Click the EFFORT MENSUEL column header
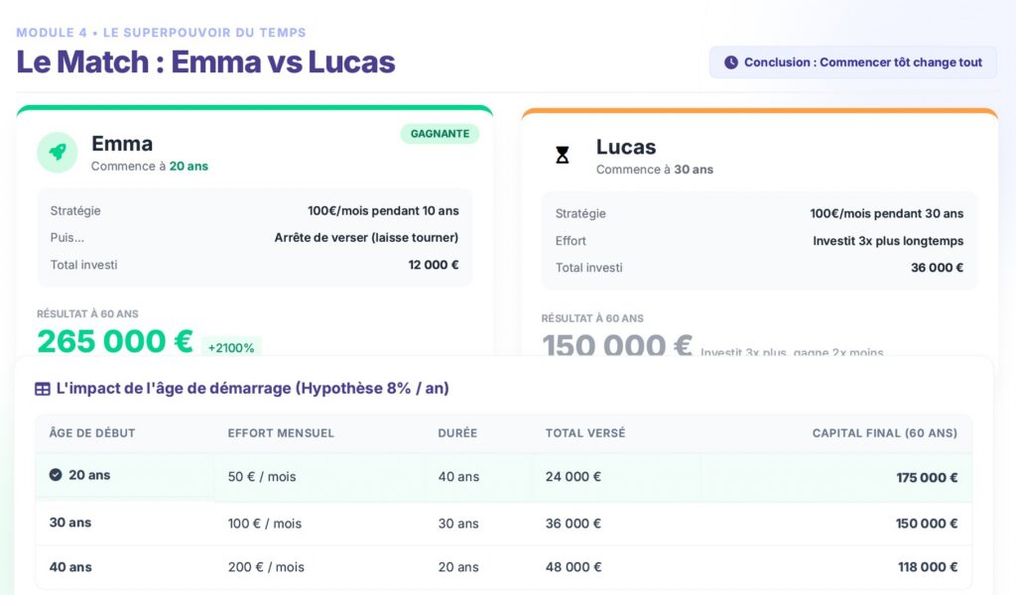The width and height of the screenshot is (1016, 595). pos(281,433)
